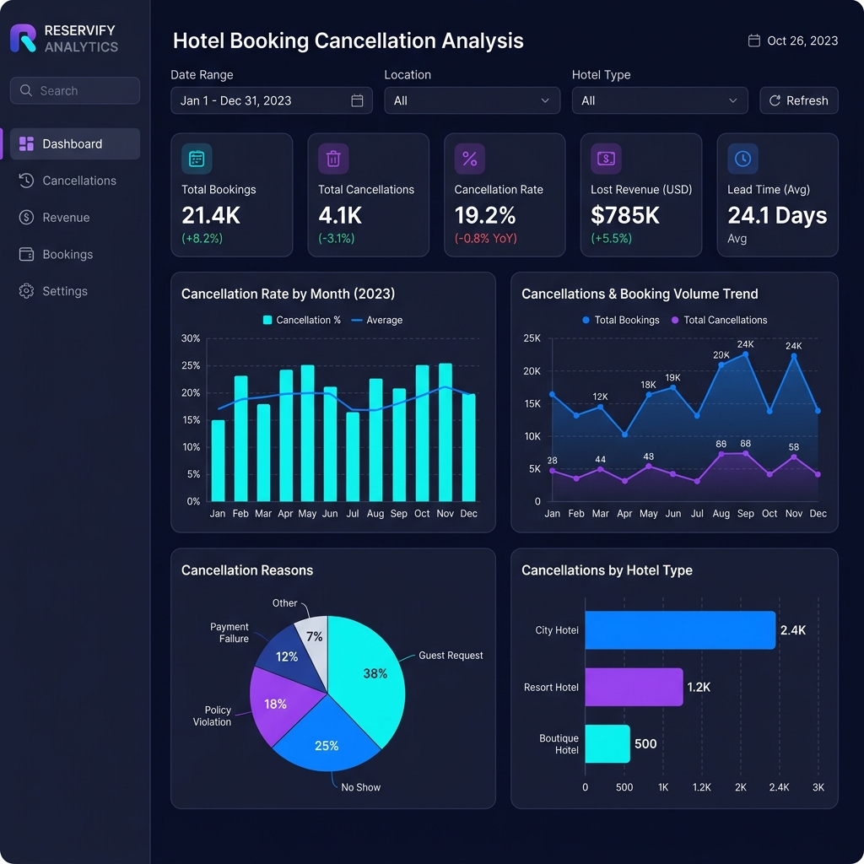Screen dimensions: 864x864
Task: Open the Date Range picker field
Action: coord(272,100)
